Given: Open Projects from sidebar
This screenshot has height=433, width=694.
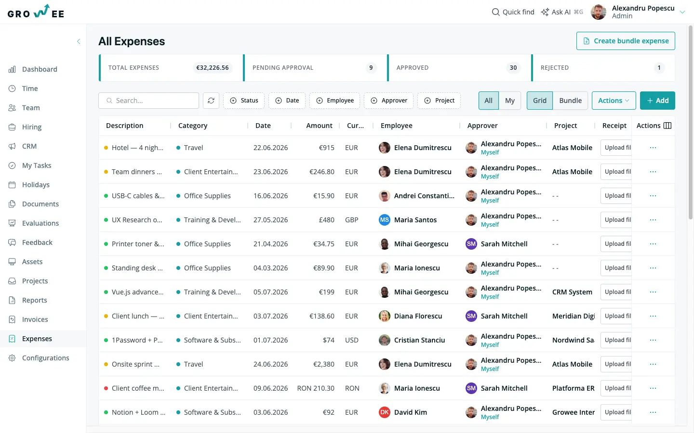Looking at the screenshot, I should 35,281.
